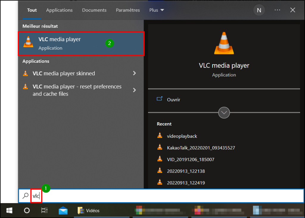Click cone icon of VLC skinned entry
This screenshot has width=305, height=218.
pyautogui.click(x=25, y=73)
